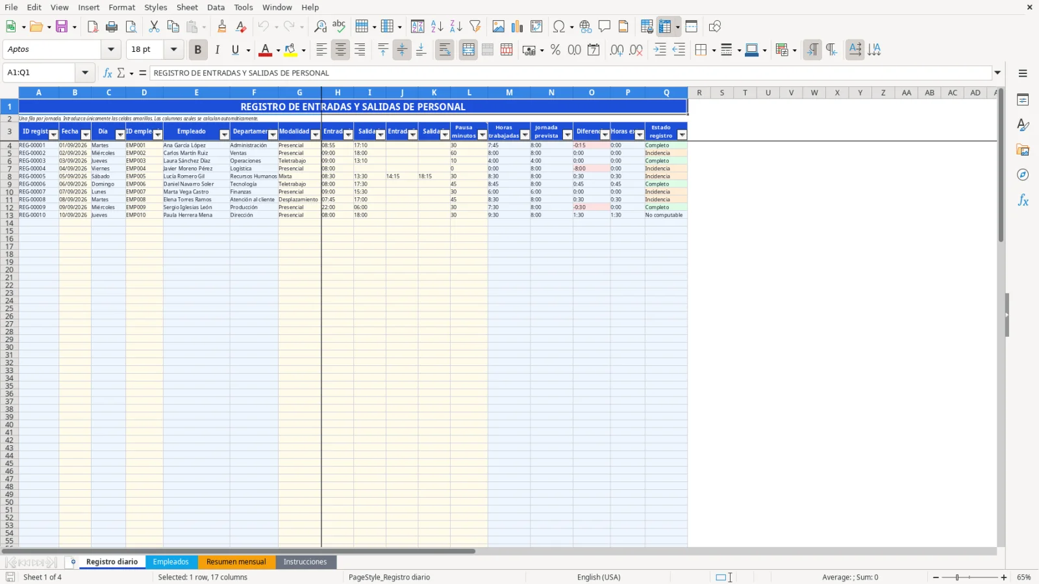Screen dimensions: 1039x584
Task: Insert Image icon
Action: coord(498,27)
